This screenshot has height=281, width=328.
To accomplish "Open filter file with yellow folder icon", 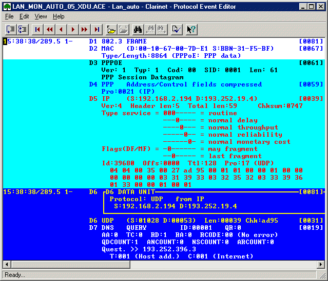I will (111, 29).
